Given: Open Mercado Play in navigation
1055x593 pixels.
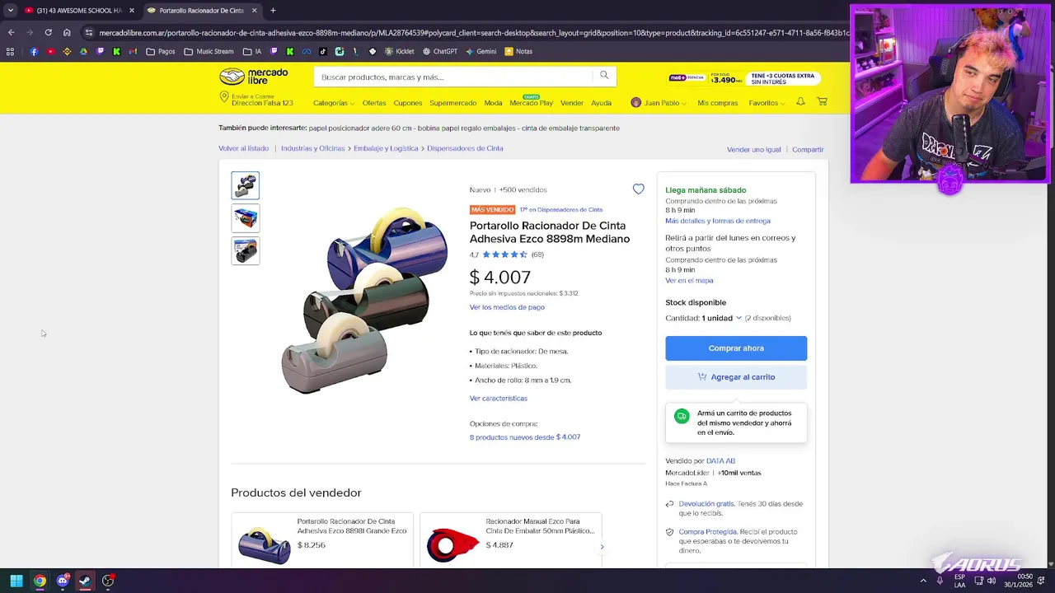Looking at the screenshot, I should [531, 102].
